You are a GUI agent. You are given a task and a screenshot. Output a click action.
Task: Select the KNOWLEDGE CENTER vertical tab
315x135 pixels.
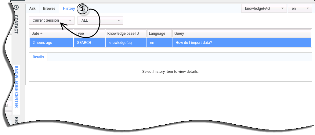pyautogui.click(x=16, y=87)
